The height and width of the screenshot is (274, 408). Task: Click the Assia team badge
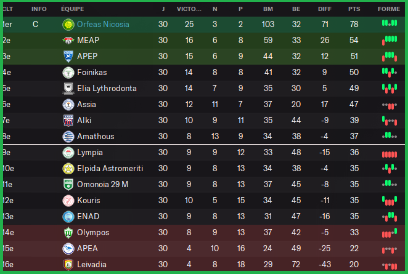point(68,104)
